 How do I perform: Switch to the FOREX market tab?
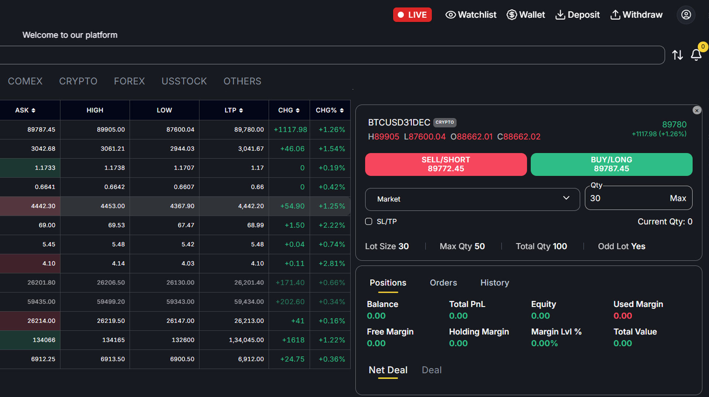tap(129, 81)
